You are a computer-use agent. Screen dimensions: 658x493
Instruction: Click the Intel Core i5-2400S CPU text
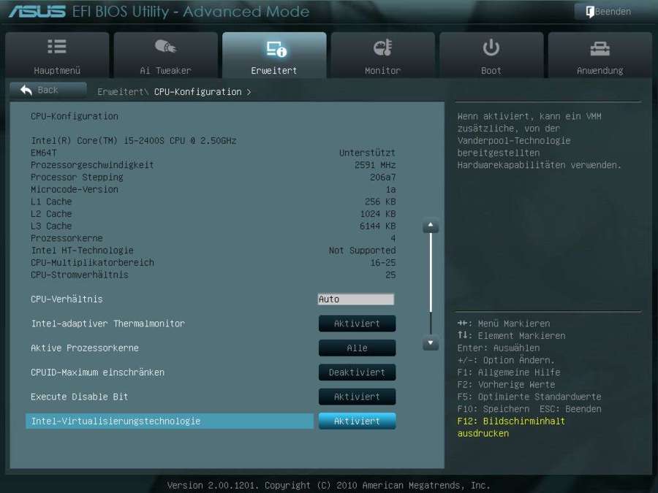[x=134, y=140]
